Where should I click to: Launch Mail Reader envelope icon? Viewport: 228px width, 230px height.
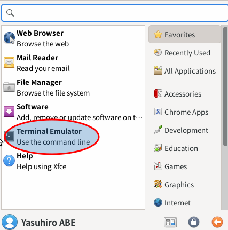point(9,62)
